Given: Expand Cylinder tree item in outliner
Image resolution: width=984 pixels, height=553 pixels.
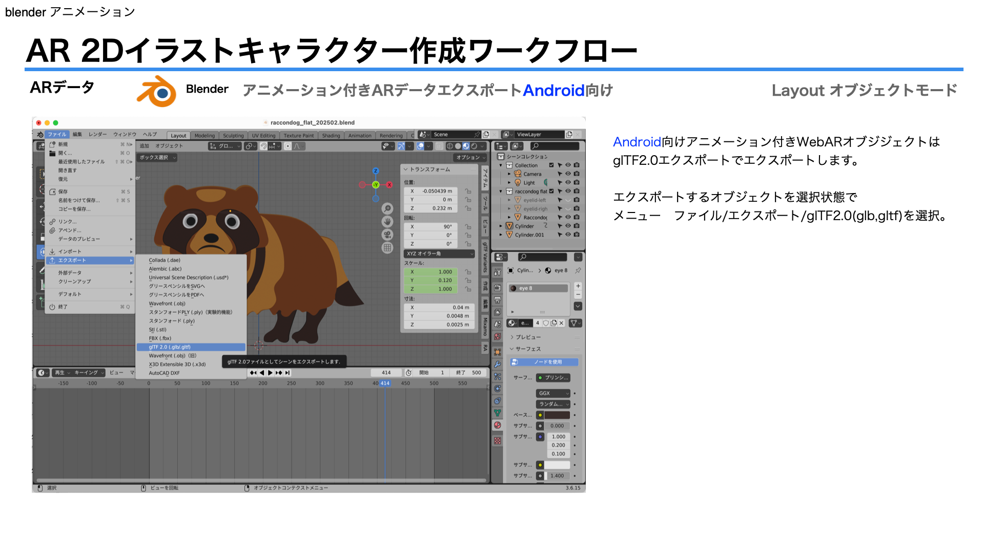Looking at the screenshot, I should point(501,226).
